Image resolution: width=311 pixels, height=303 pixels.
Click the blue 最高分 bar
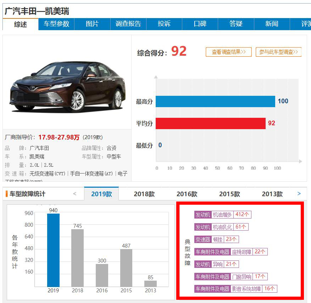215,101
